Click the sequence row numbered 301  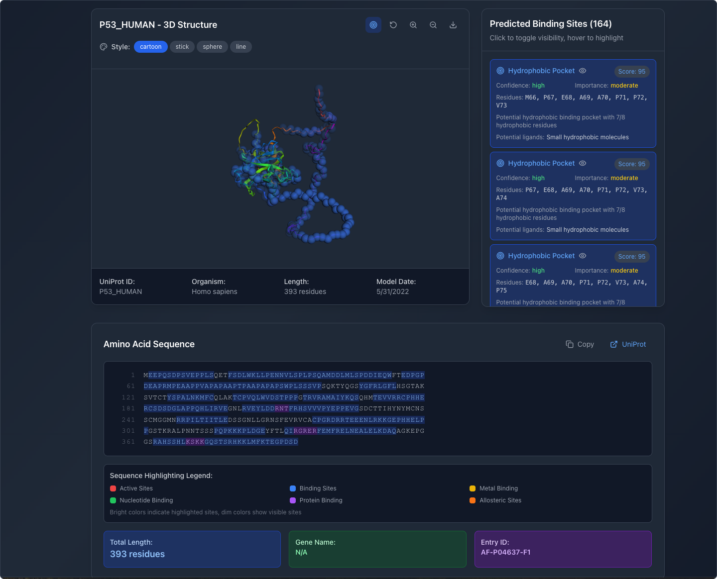tap(284, 431)
